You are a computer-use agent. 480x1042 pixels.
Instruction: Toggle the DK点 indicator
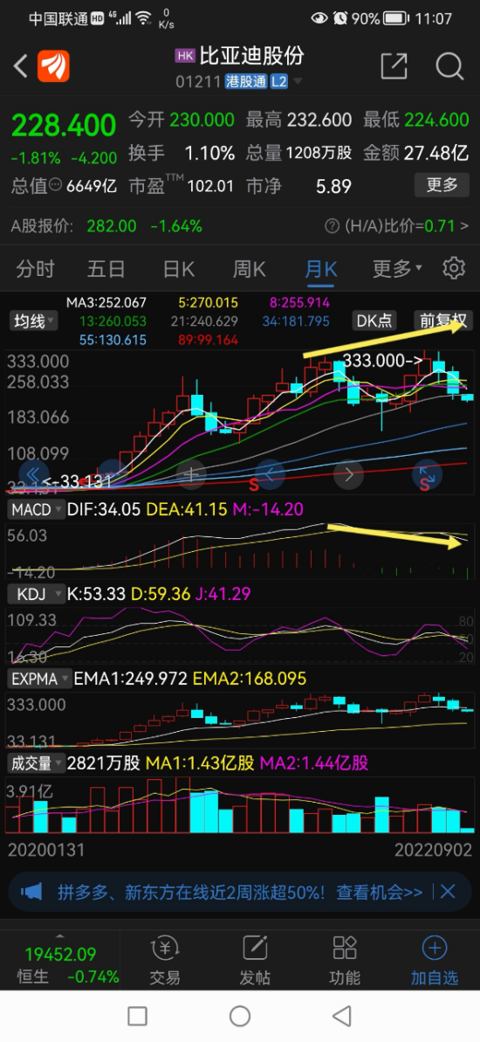pos(375,321)
